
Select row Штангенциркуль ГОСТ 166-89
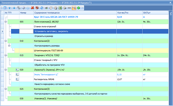point(91,51)
